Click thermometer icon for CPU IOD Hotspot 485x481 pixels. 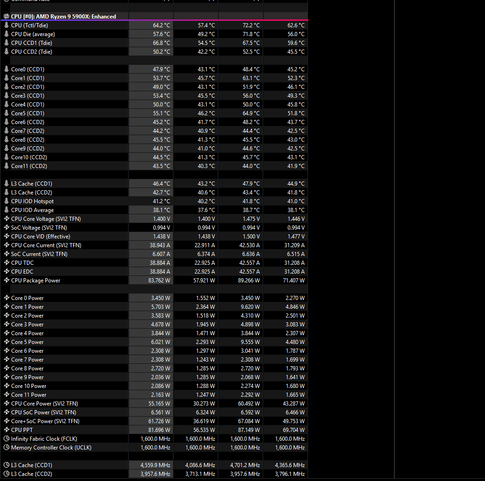point(6,201)
